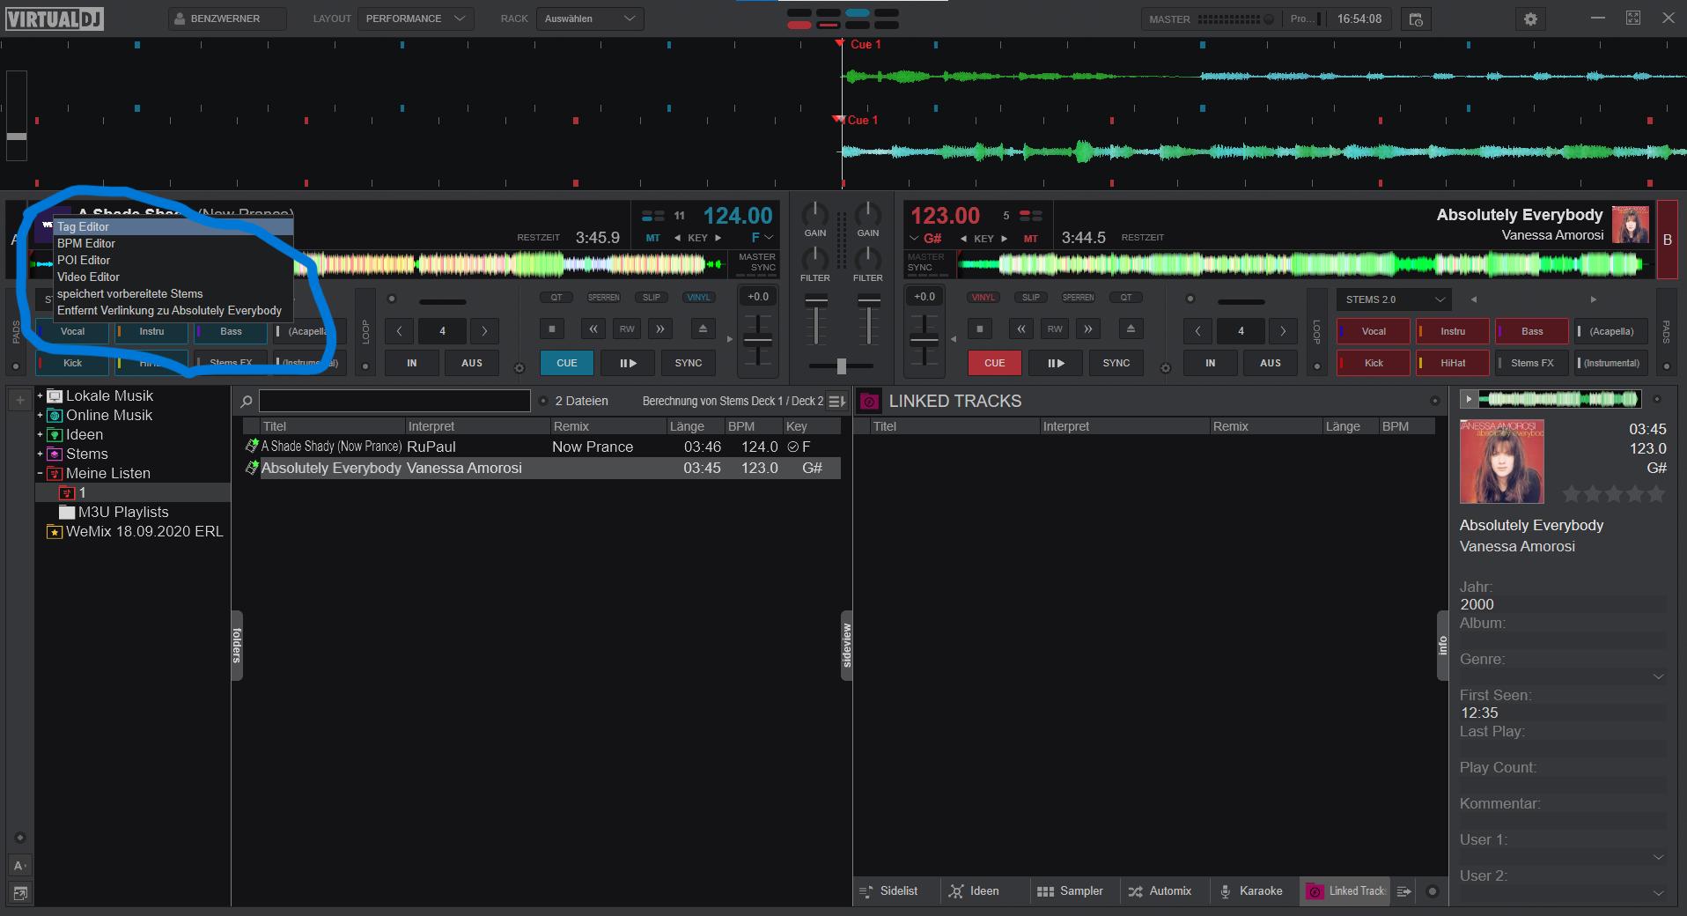The width and height of the screenshot is (1687, 916).
Task: Click loop AUS button on deck 2
Action: click(1271, 363)
